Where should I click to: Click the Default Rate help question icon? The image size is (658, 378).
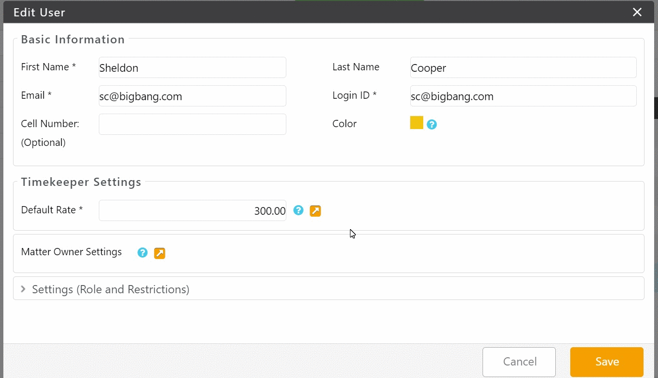click(298, 210)
